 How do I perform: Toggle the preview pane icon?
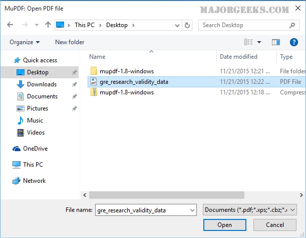pos(275,42)
